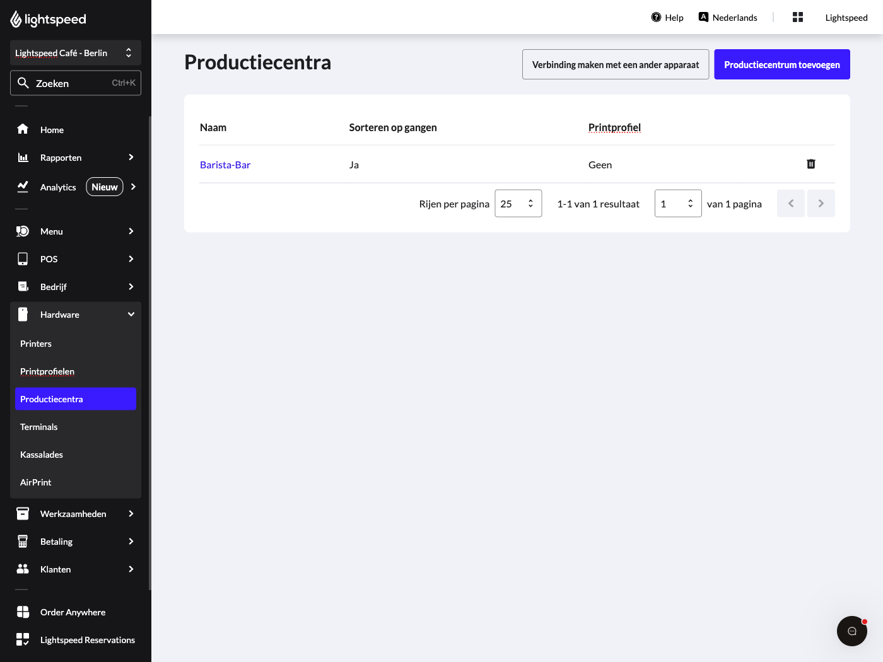Click the Menu plate icon
This screenshot has width=883, height=662.
23,231
